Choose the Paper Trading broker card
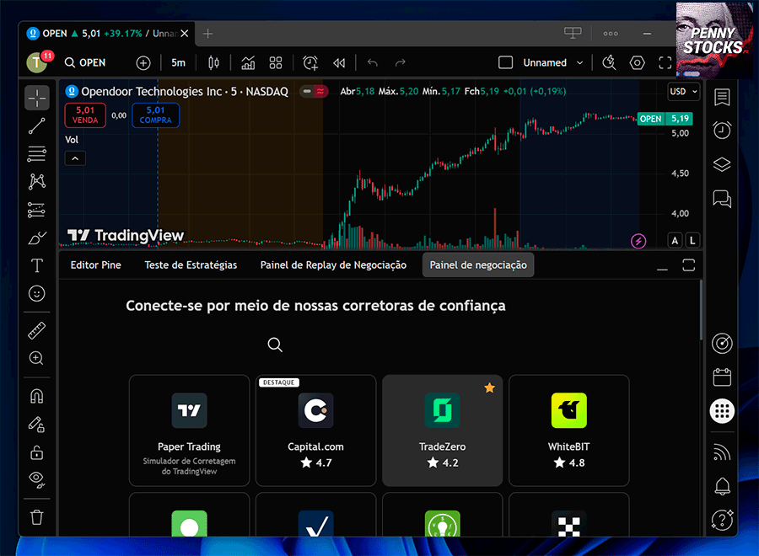This screenshot has width=759, height=556. click(189, 430)
